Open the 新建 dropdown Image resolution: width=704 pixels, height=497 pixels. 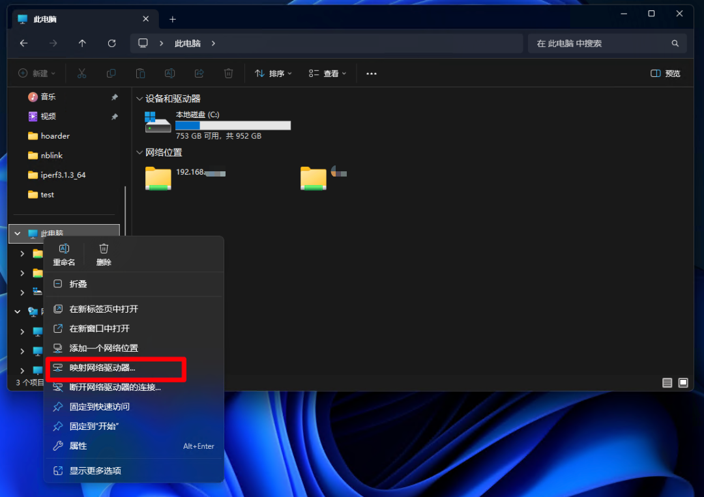pyautogui.click(x=37, y=73)
